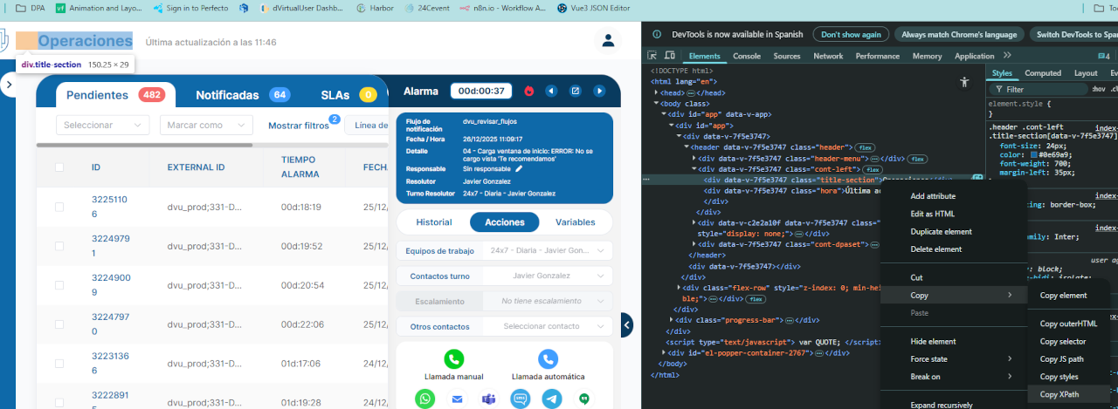Expand the head node in DOM tree
Screen dimensions: 1118x409
coord(656,92)
